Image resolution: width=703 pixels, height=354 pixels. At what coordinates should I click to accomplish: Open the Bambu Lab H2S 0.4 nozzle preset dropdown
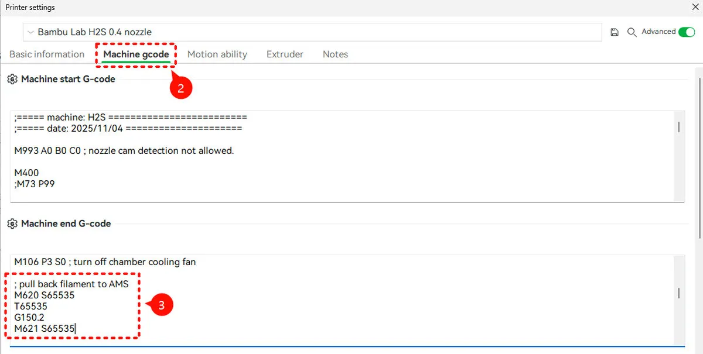312,32
